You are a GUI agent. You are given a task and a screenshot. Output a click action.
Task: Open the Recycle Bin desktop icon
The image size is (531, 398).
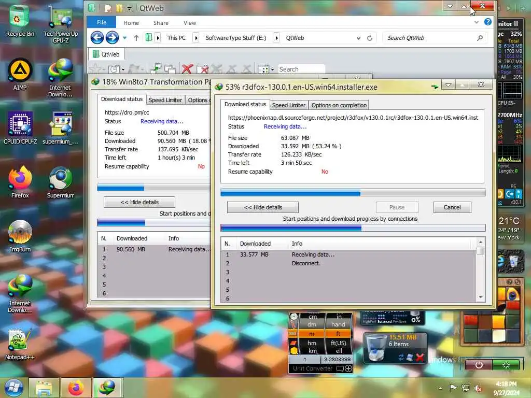coord(20,21)
